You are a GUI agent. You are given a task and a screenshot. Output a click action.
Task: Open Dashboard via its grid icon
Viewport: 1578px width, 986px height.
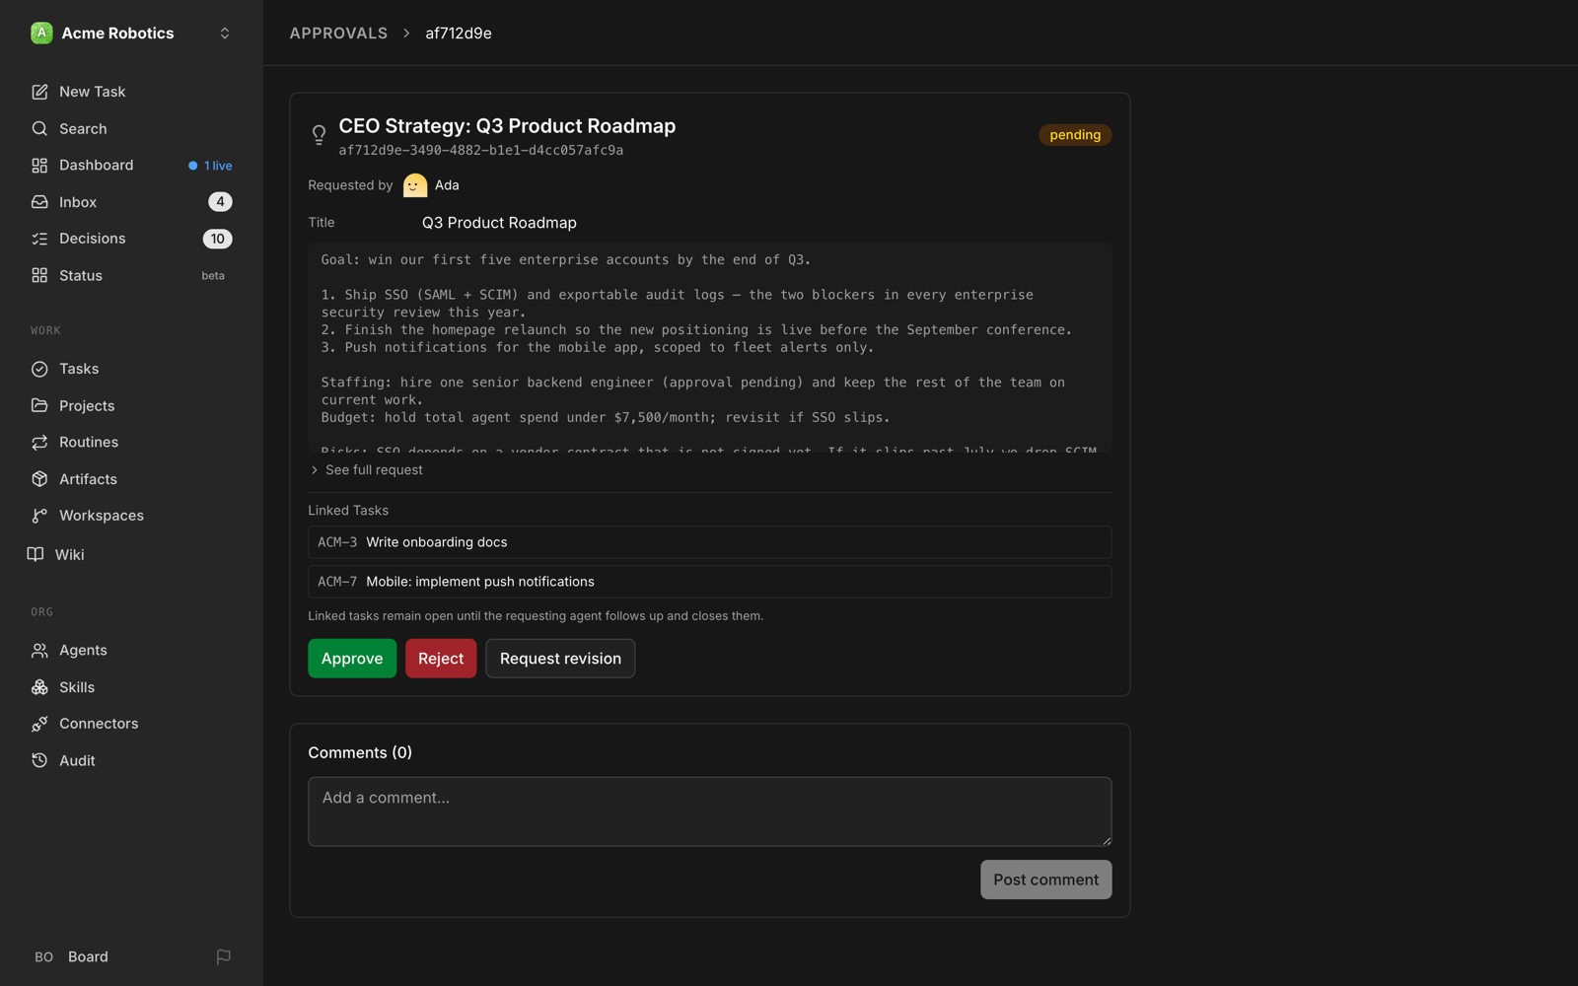[x=39, y=166]
